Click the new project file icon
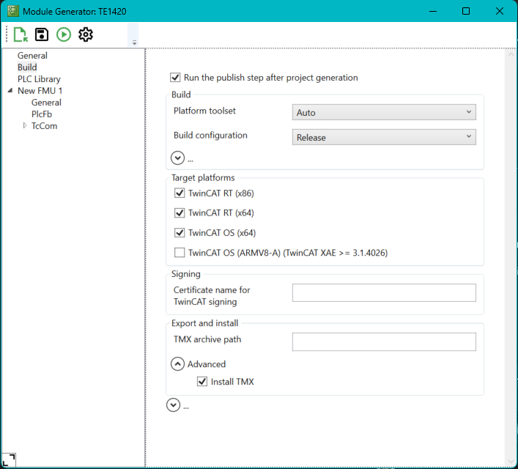 point(21,34)
